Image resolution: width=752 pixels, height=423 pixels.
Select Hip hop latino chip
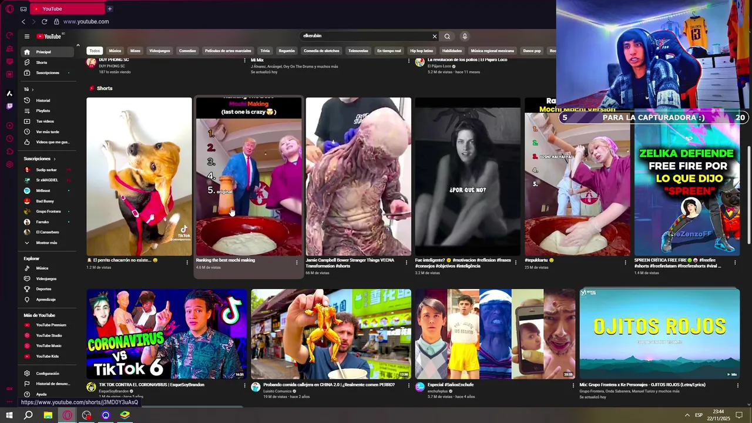pos(421,51)
